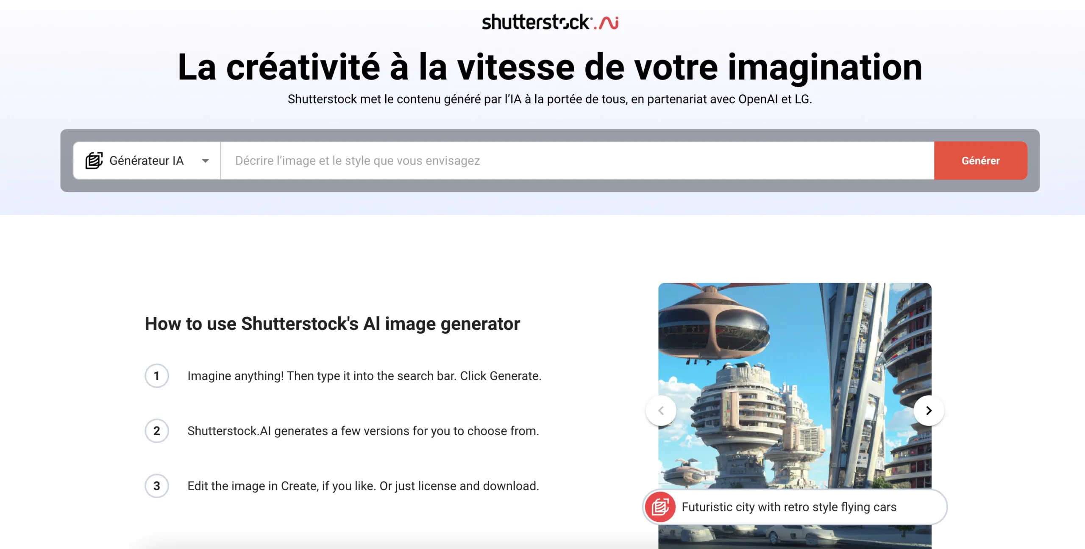Show the previous carousel image
1085x549 pixels.
[x=661, y=410]
